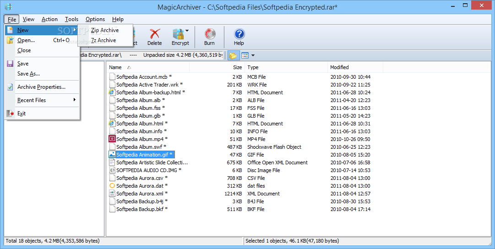The image size is (495, 249).
Task: Click the Encrypt padlock toolbar icon
Action: pos(178,34)
